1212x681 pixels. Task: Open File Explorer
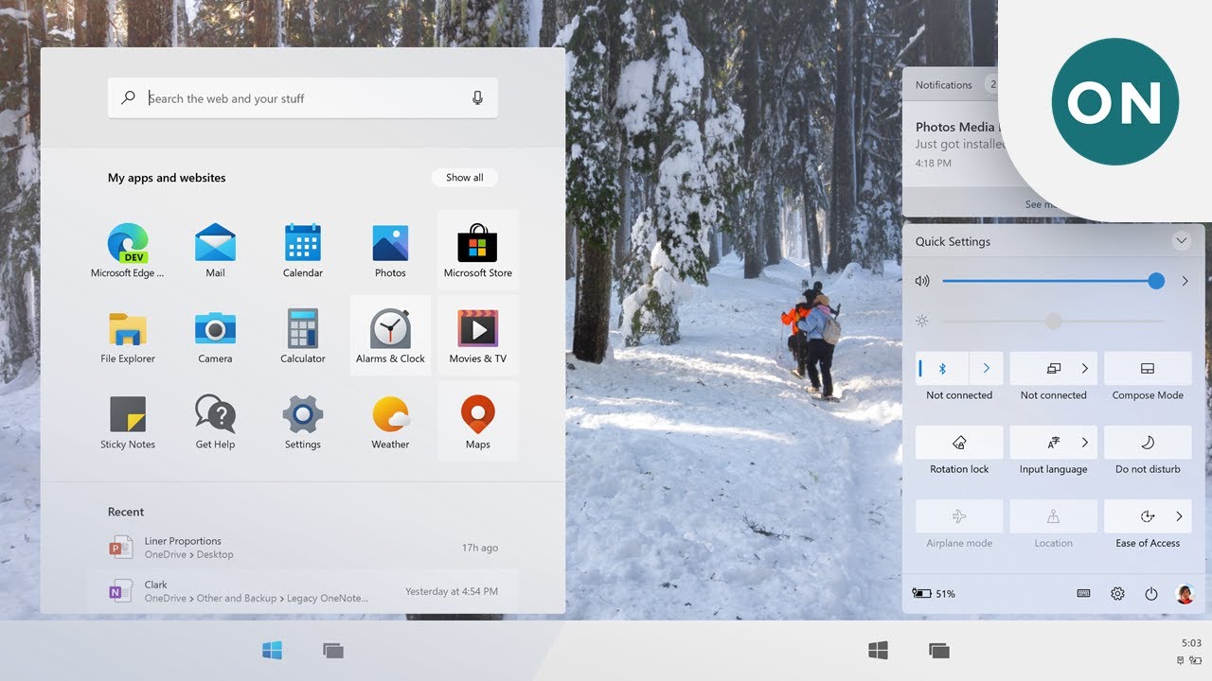[x=128, y=336]
